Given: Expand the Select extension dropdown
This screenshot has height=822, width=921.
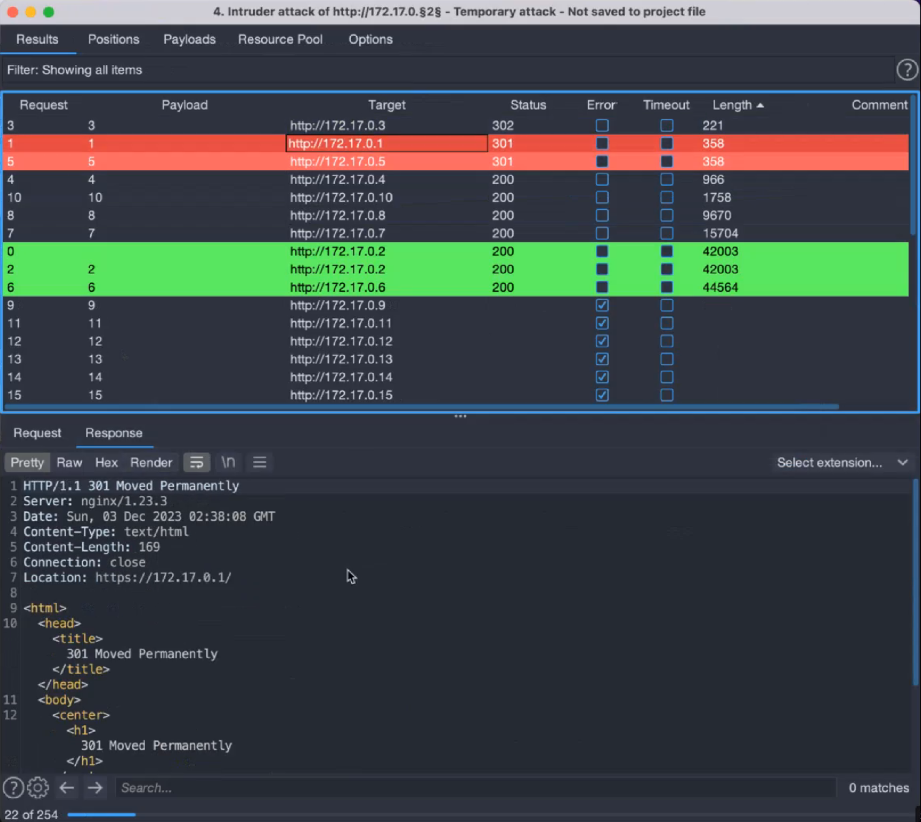Looking at the screenshot, I should pos(841,462).
